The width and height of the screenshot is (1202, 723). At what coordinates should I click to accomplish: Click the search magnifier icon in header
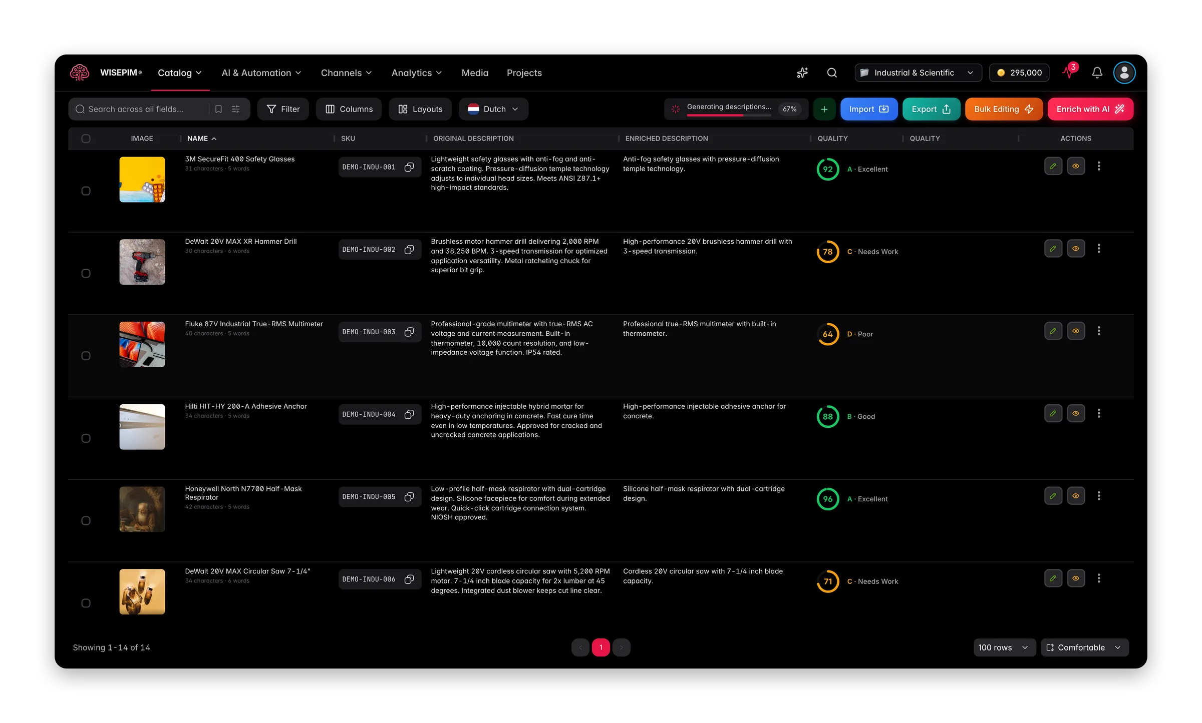coord(832,73)
